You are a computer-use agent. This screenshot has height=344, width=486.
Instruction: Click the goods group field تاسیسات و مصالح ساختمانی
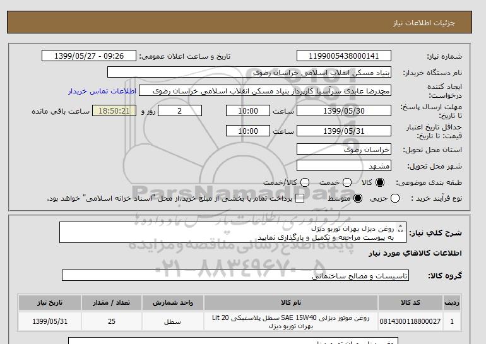tap(235, 275)
